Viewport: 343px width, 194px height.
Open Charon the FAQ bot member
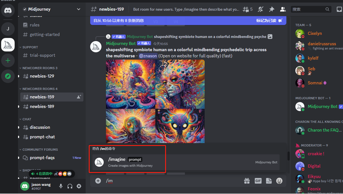[318, 130]
